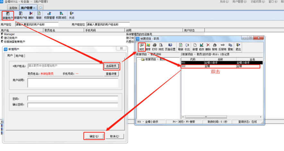Viewport: 284px width, 151px height.
Task: Click the 预览 icon in the 职员 window
Action: (x=161, y=47)
